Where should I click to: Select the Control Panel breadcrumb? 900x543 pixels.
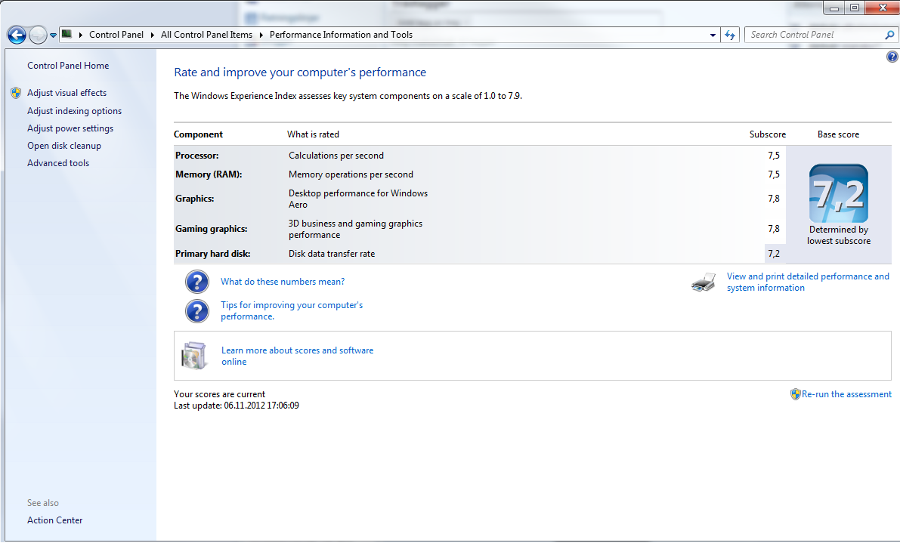coord(116,35)
